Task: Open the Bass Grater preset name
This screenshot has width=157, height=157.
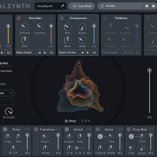Action: point(24,53)
